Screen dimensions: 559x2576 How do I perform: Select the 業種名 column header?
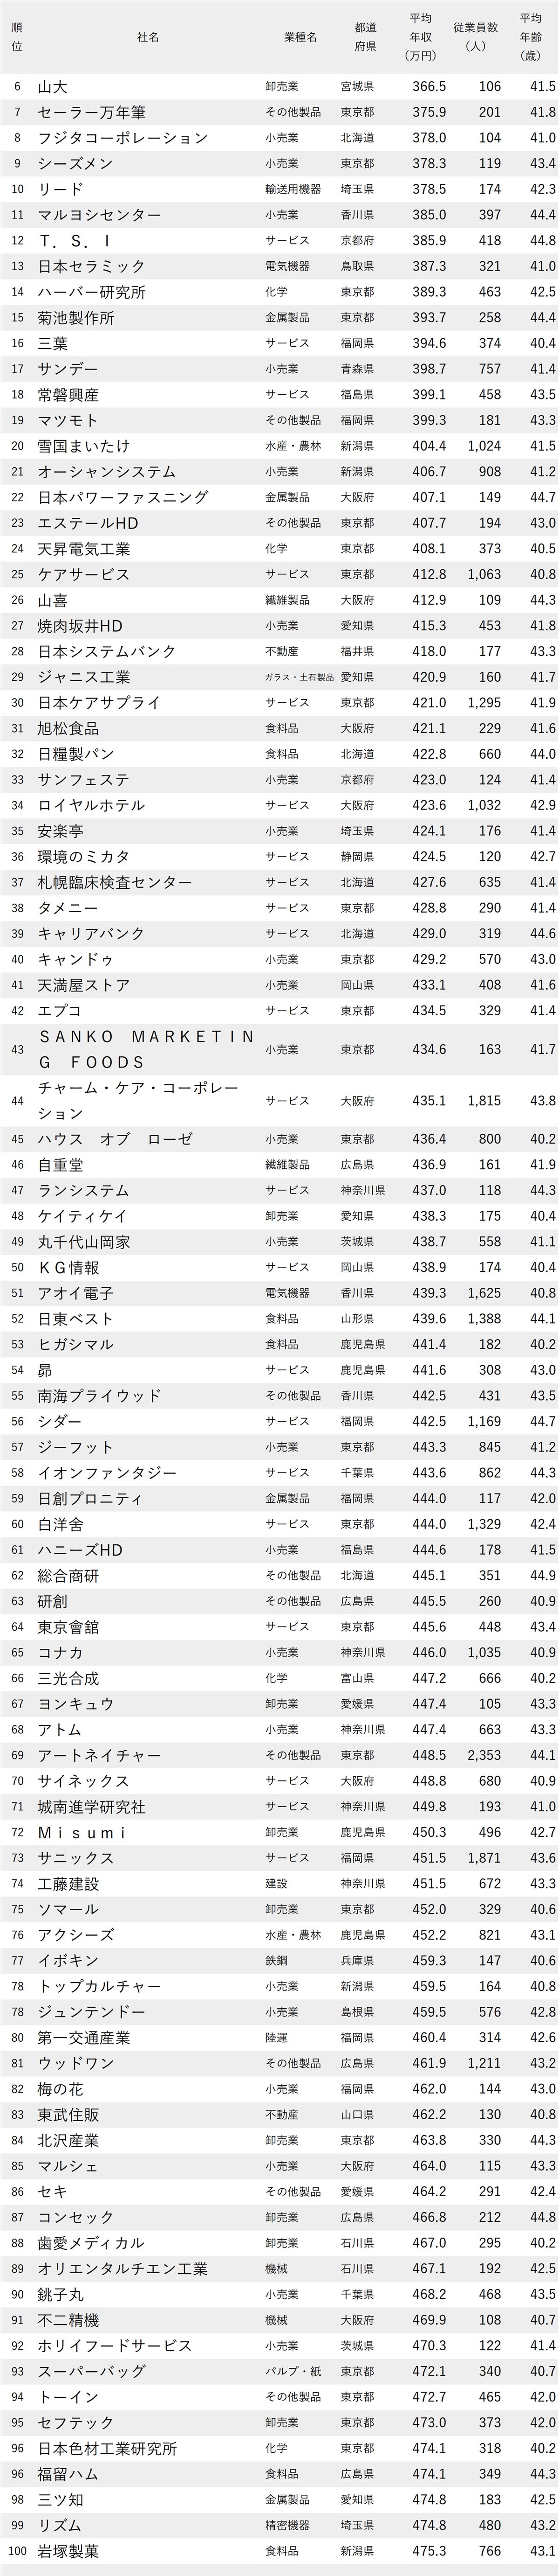point(300,37)
